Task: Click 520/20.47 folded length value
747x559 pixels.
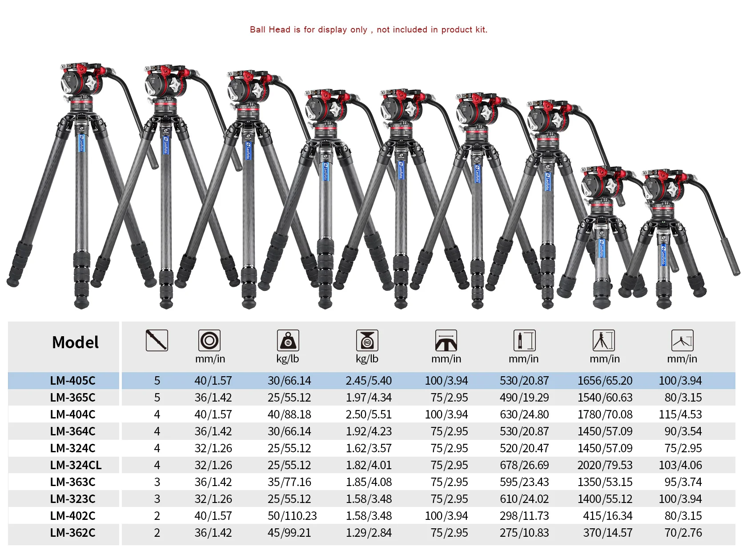Action: click(x=524, y=448)
